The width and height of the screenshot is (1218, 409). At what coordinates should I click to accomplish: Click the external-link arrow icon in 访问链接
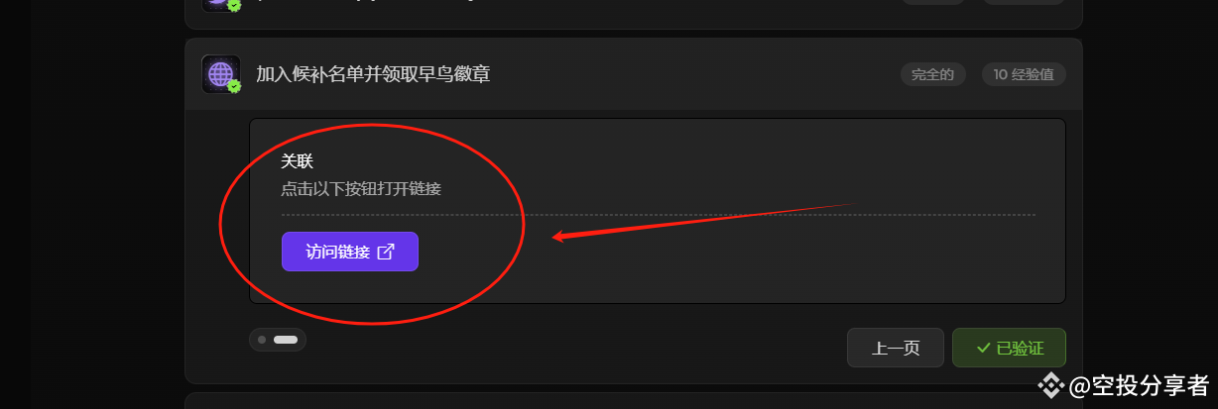tap(387, 252)
